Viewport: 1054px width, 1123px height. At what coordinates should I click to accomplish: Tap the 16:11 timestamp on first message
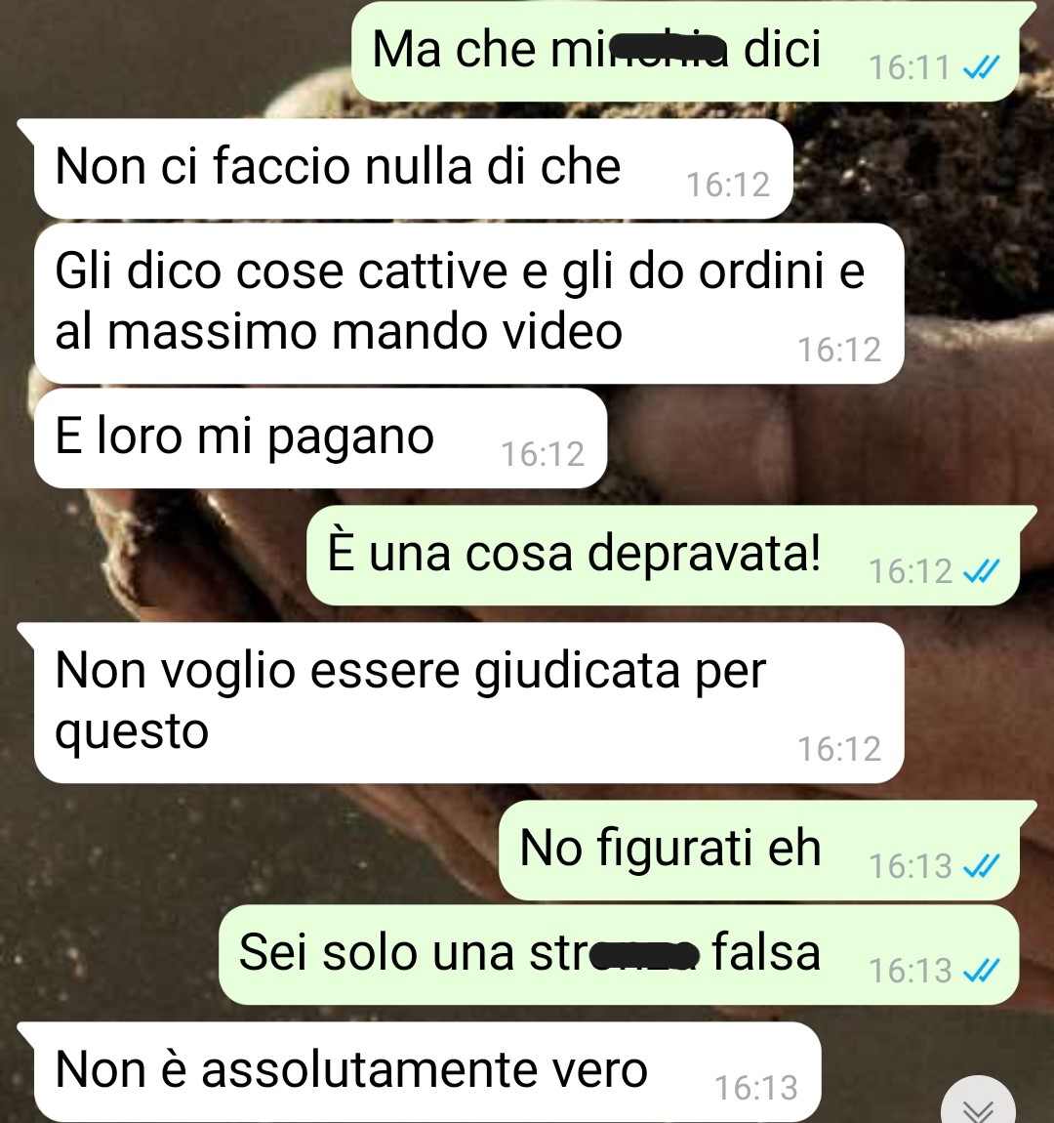click(x=909, y=68)
